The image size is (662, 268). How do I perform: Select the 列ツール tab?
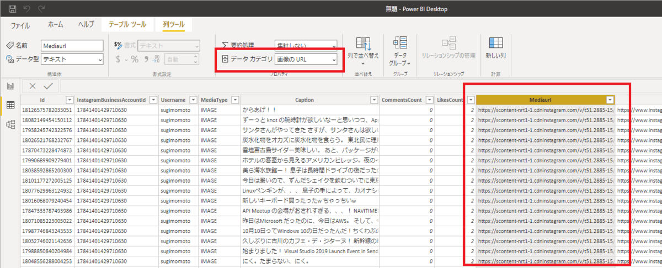pyautogui.click(x=174, y=25)
